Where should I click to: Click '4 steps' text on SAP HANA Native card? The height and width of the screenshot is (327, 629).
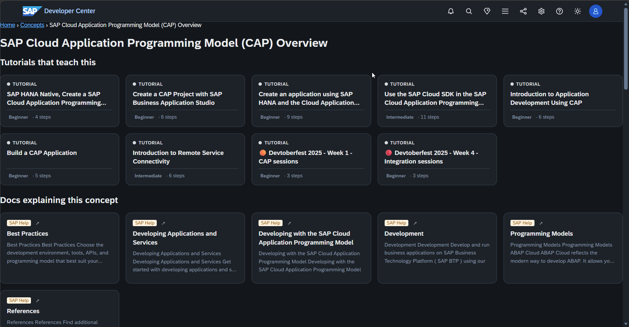point(43,117)
